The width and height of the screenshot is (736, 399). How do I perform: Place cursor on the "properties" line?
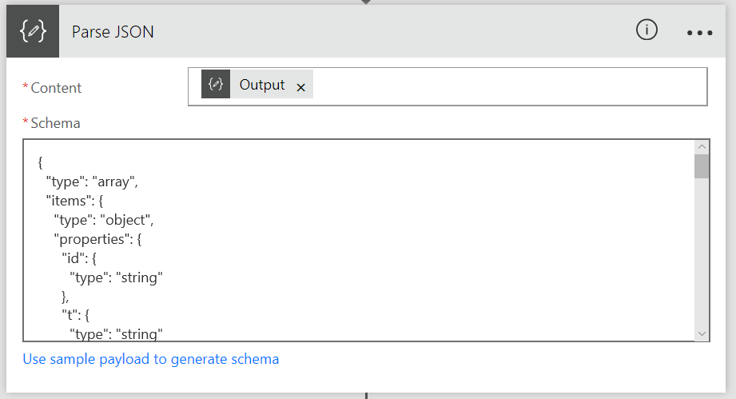pyautogui.click(x=97, y=239)
